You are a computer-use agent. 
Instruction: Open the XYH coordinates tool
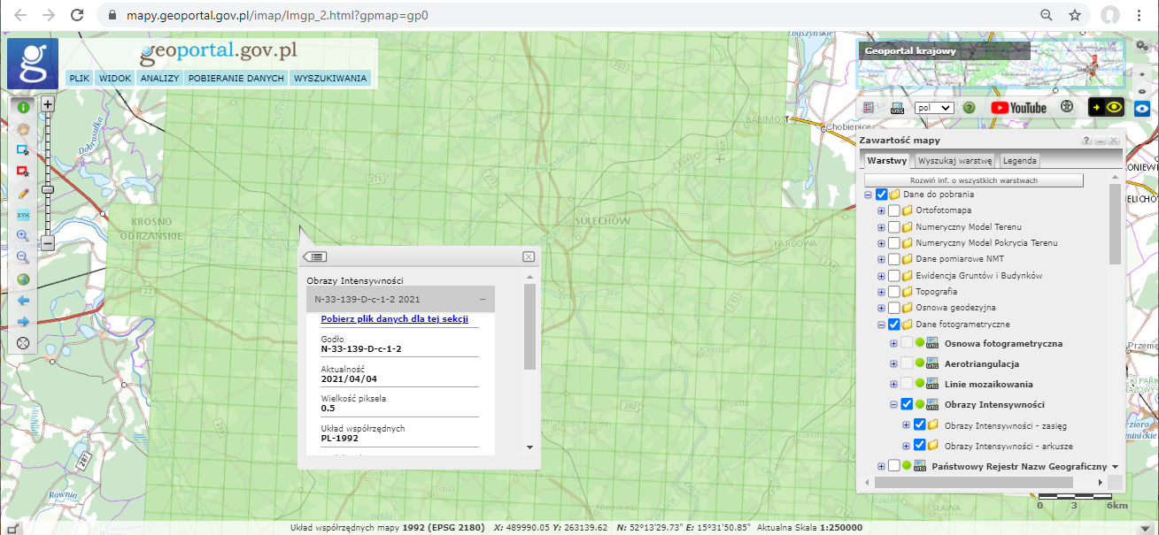(23, 215)
